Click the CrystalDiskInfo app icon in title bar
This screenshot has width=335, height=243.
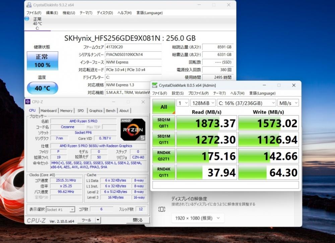(29, 5)
